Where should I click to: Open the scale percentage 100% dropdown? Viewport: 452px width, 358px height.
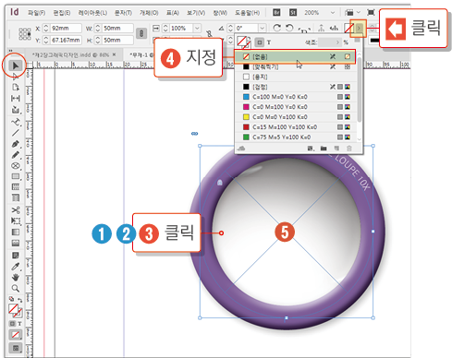197,29
